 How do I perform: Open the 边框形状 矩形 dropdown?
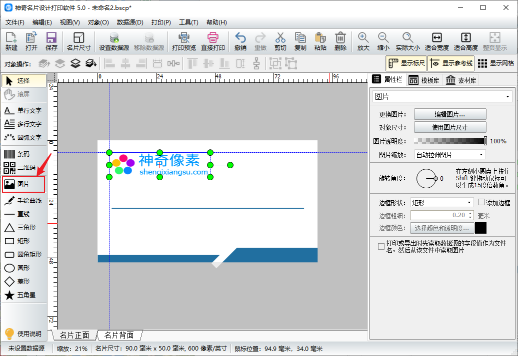pyautogui.click(x=441, y=203)
